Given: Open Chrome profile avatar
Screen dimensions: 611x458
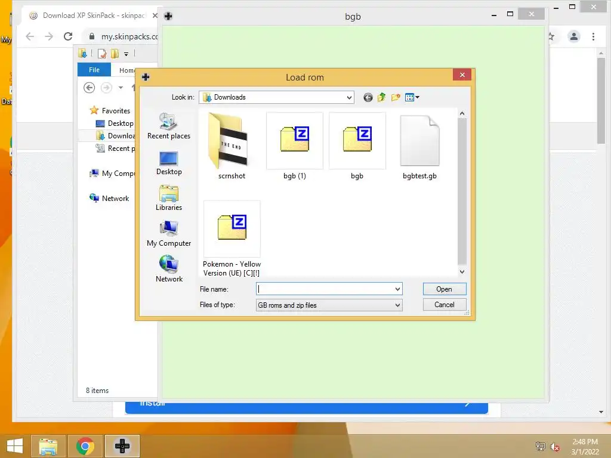Looking at the screenshot, I should [x=573, y=36].
